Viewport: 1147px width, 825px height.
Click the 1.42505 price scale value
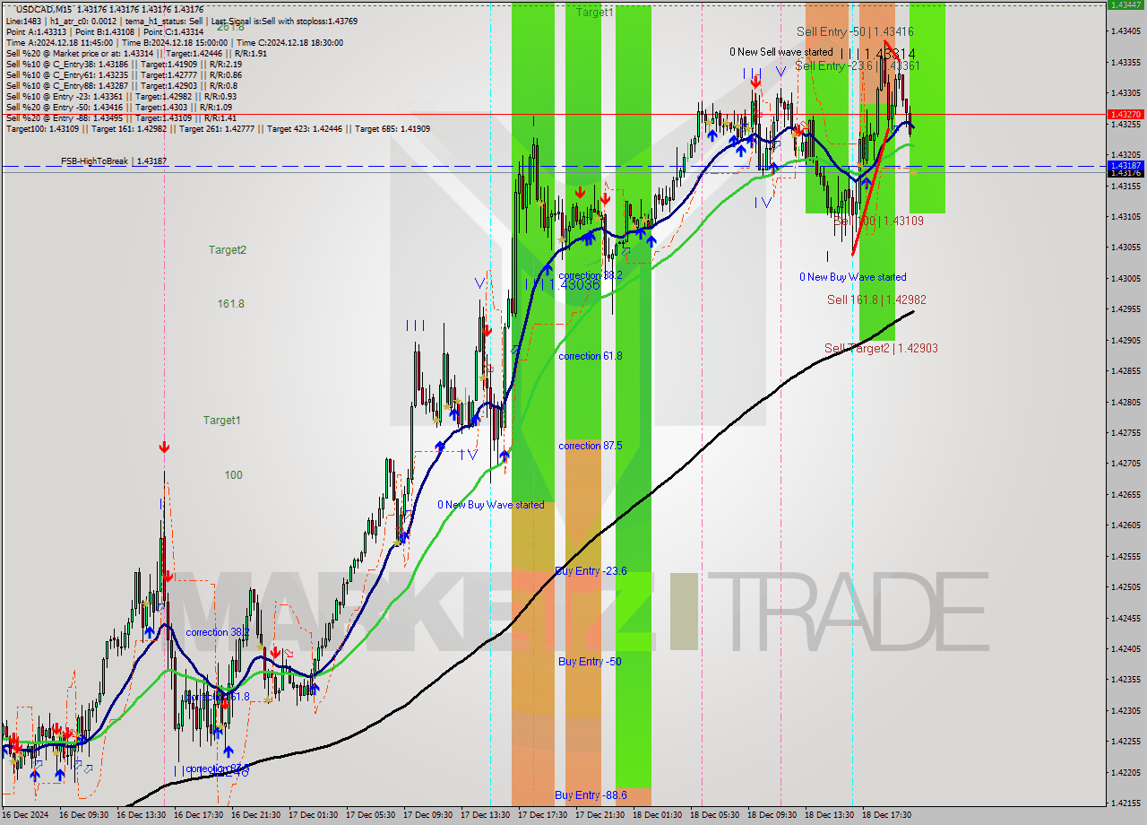[x=1125, y=587]
